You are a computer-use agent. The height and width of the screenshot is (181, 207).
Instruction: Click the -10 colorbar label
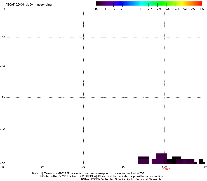[x=113, y=9]
